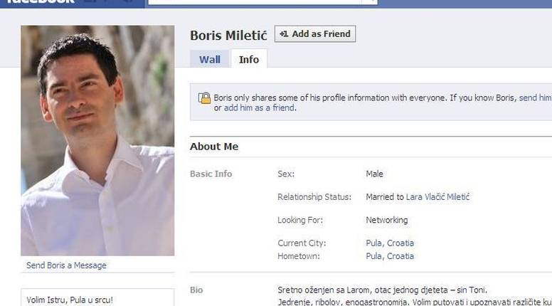Open the Hometown Pula, Croatia link
552x306 pixels.
click(x=389, y=256)
